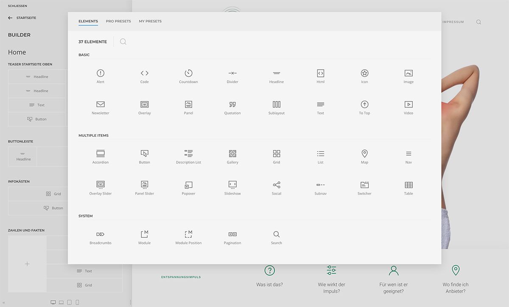Screen dimensions: 509x307
Task: Pick the Video element
Action: click(x=408, y=107)
